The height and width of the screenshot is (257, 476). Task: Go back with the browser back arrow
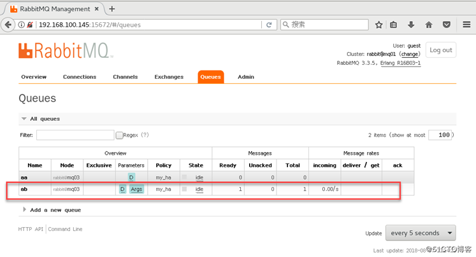[x=8, y=25]
